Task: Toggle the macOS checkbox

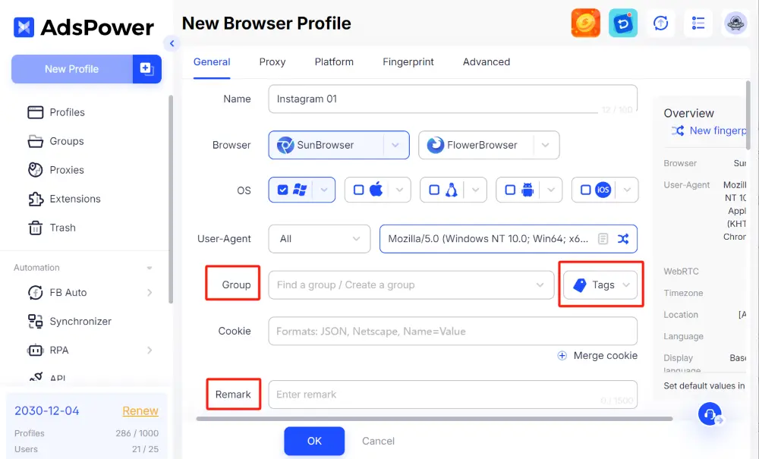Action: pyautogui.click(x=359, y=190)
